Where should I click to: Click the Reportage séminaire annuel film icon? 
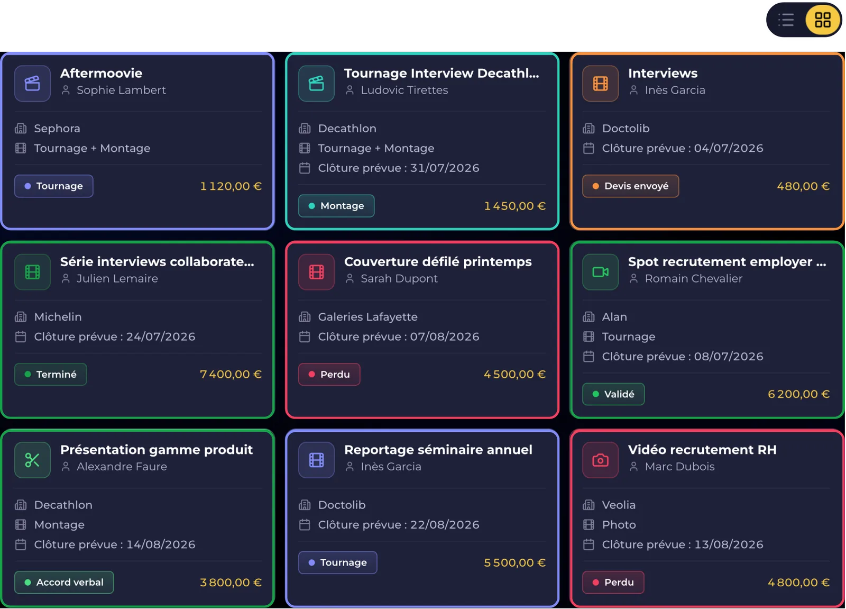coord(316,460)
